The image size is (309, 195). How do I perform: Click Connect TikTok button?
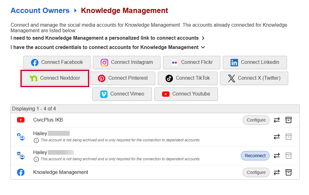click(x=188, y=78)
